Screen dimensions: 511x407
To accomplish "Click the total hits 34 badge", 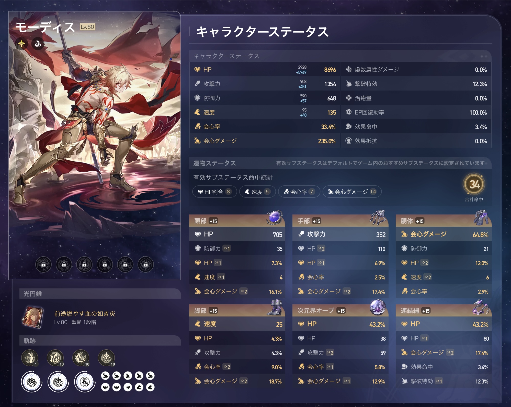I will click(474, 184).
